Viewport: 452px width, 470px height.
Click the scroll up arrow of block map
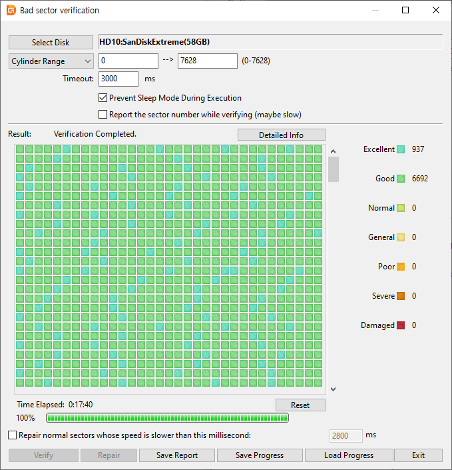(333, 151)
